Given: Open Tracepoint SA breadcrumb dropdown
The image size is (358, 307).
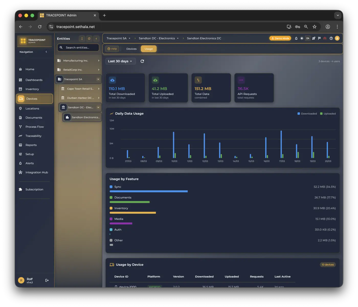Looking at the screenshot, I should (x=129, y=38).
